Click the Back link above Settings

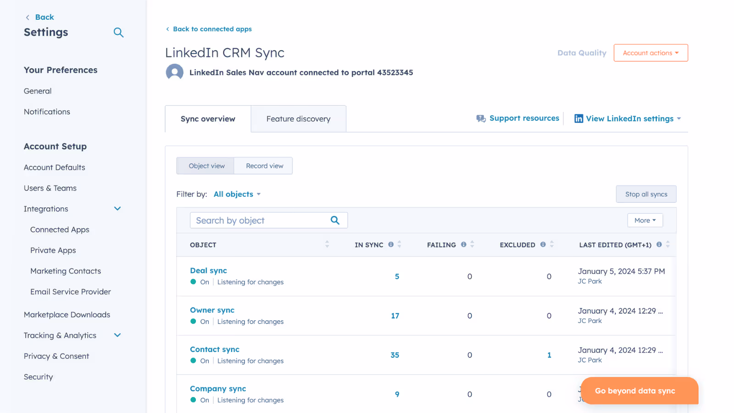[x=40, y=17]
